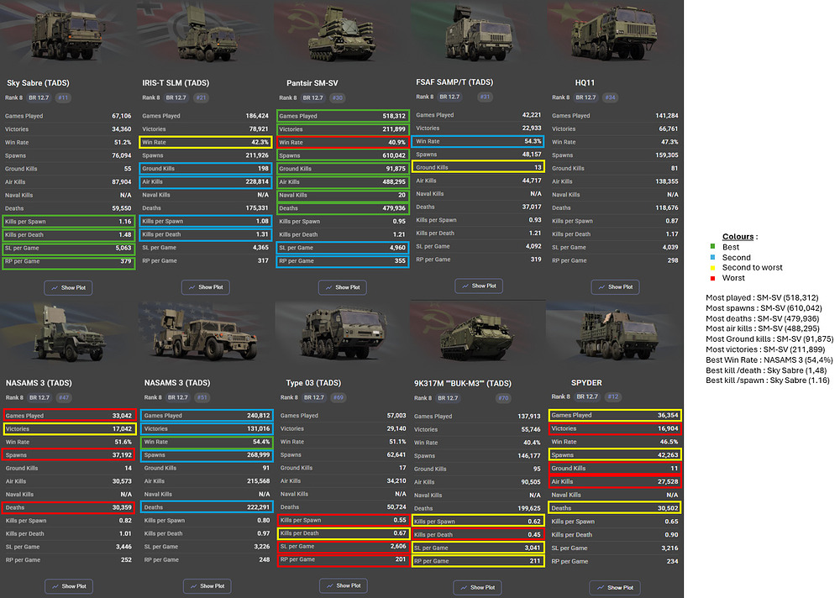The height and width of the screenshot is (598, 840).
Task: Click the #34 badge on HQ11
Action: (610, 97)
